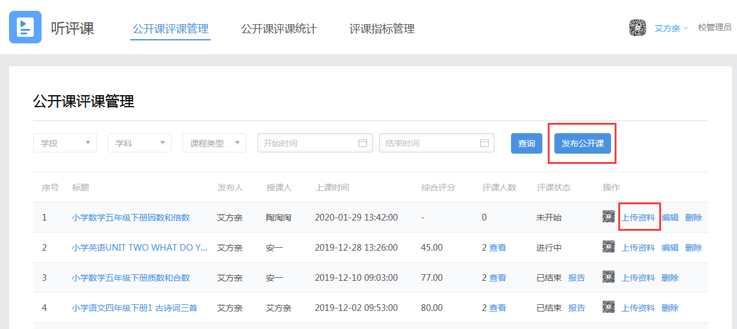Expand the 学科 dropdown
The image size is (737, 329).
pyautogui.click(x=140, y=143)
